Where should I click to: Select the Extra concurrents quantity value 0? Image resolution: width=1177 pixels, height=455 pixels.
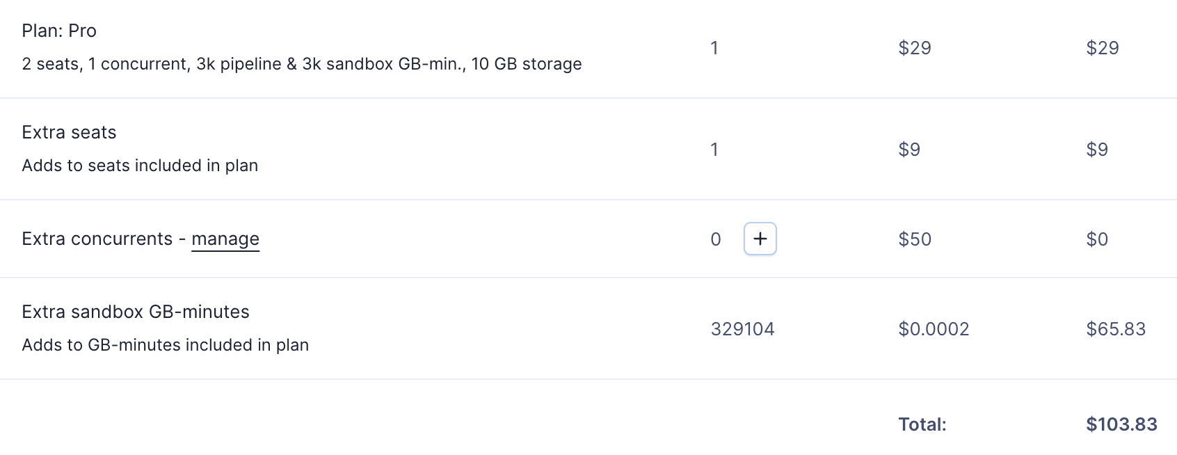[716, 239]
